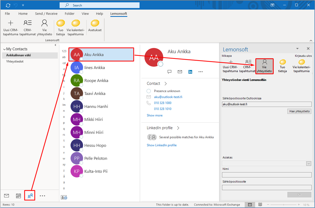
Task: Select the Lemonsoft tab
Action: [119, 14]
